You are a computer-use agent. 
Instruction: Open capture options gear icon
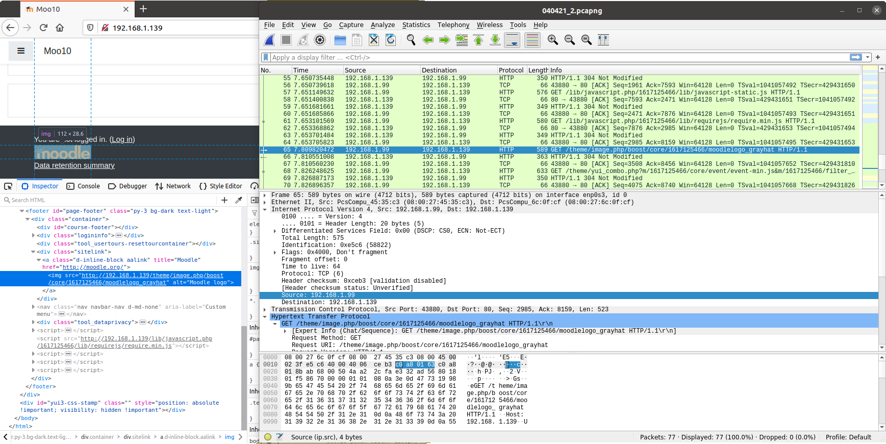tap(320, 40)
